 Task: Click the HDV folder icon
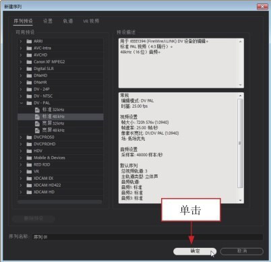[x=29, y=151]
